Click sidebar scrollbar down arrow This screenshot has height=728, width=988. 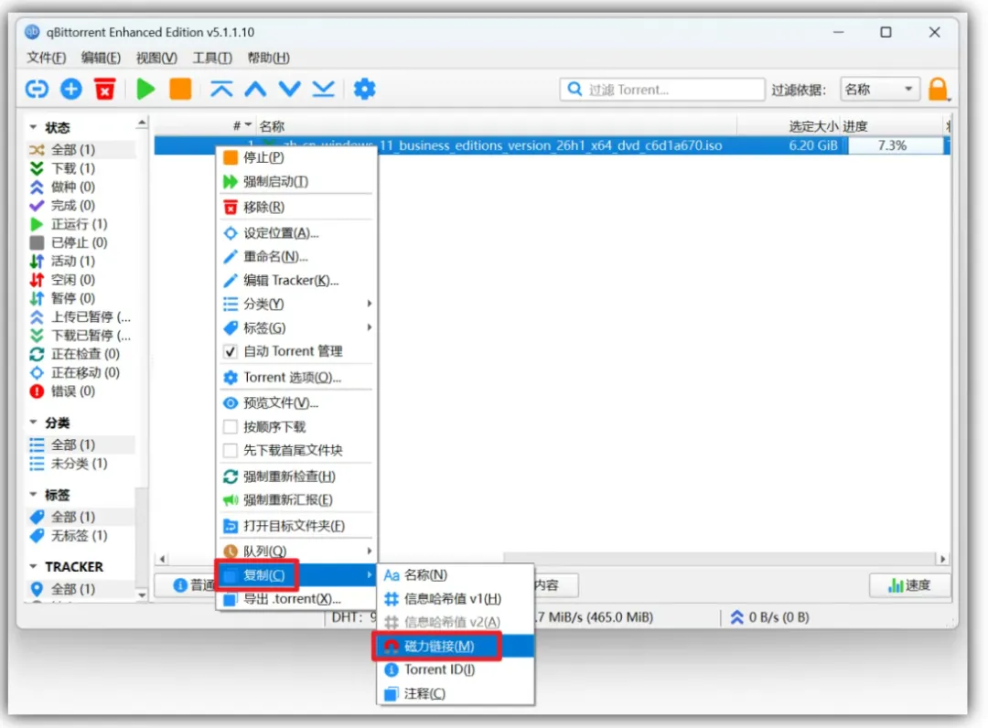[x=142, y=594]
